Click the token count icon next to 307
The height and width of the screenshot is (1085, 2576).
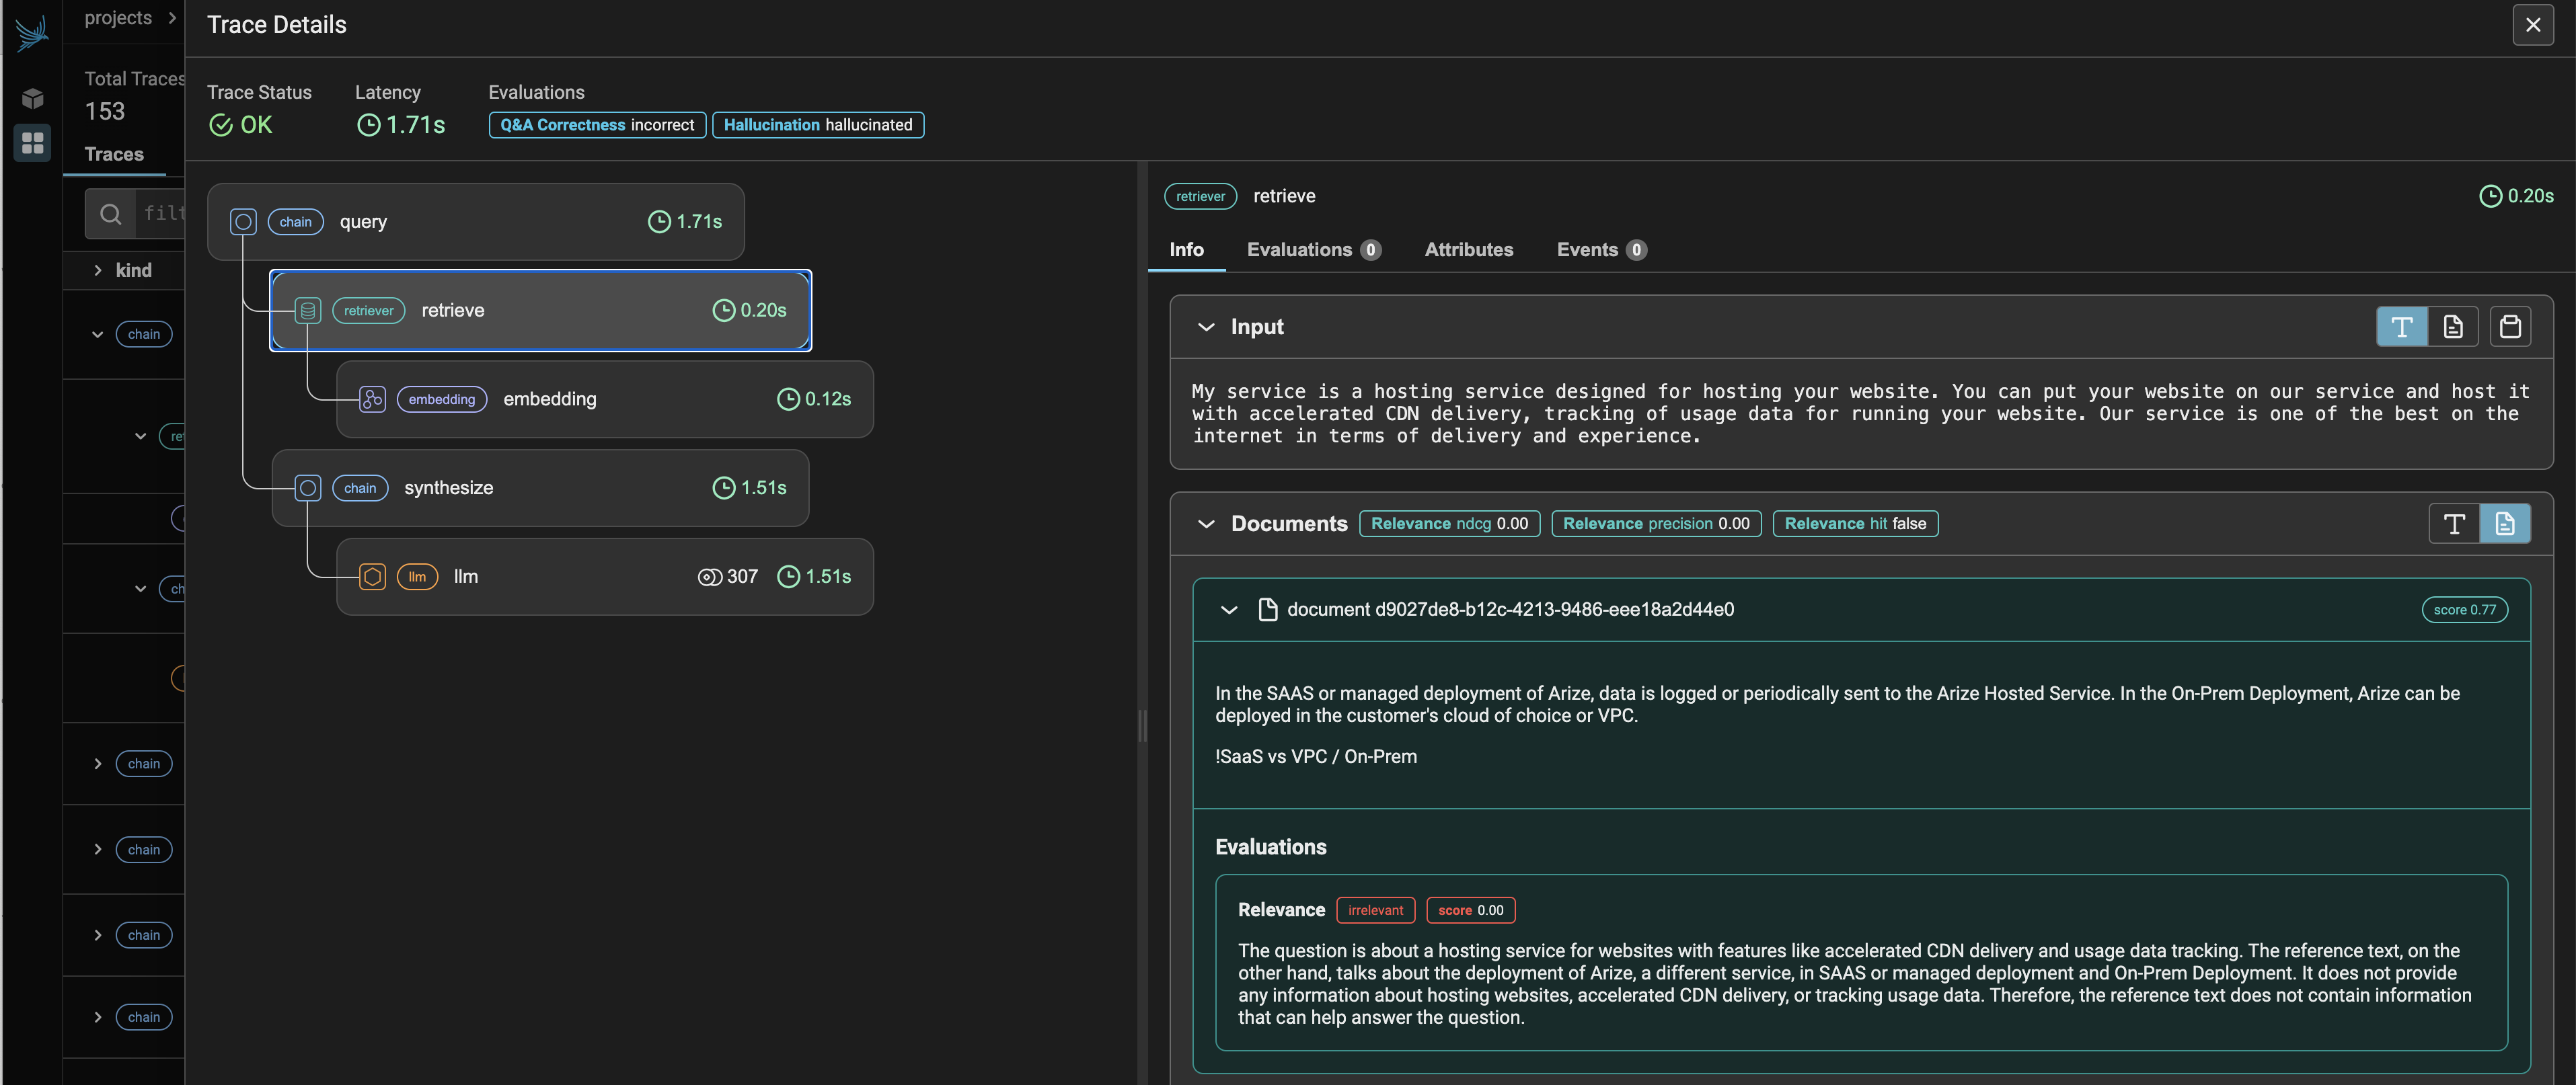point(709,577)
